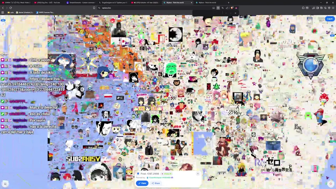The height and width of the screenshot is (189, 336).
Task: Open the media control music note icon
Action: coord(313,8)
